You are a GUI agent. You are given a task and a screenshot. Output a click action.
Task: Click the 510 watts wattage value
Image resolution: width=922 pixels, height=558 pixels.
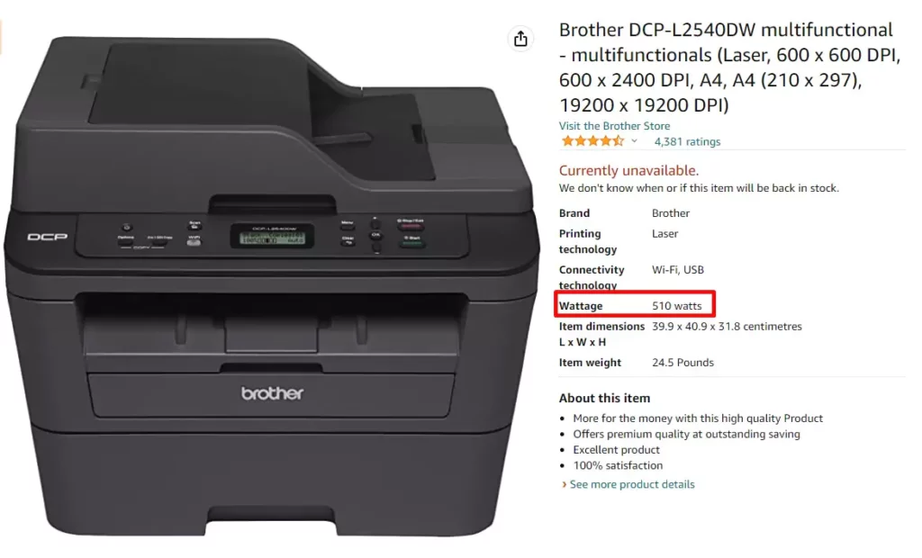click(x=676, y=306)
